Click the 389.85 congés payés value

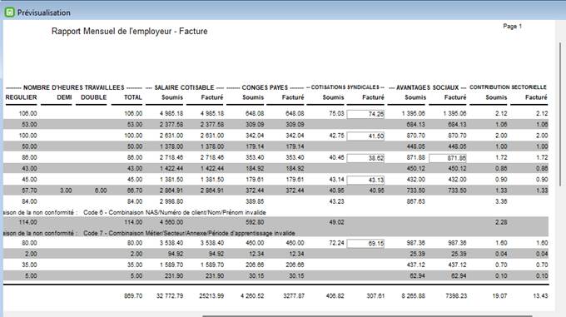click(255, 201)
